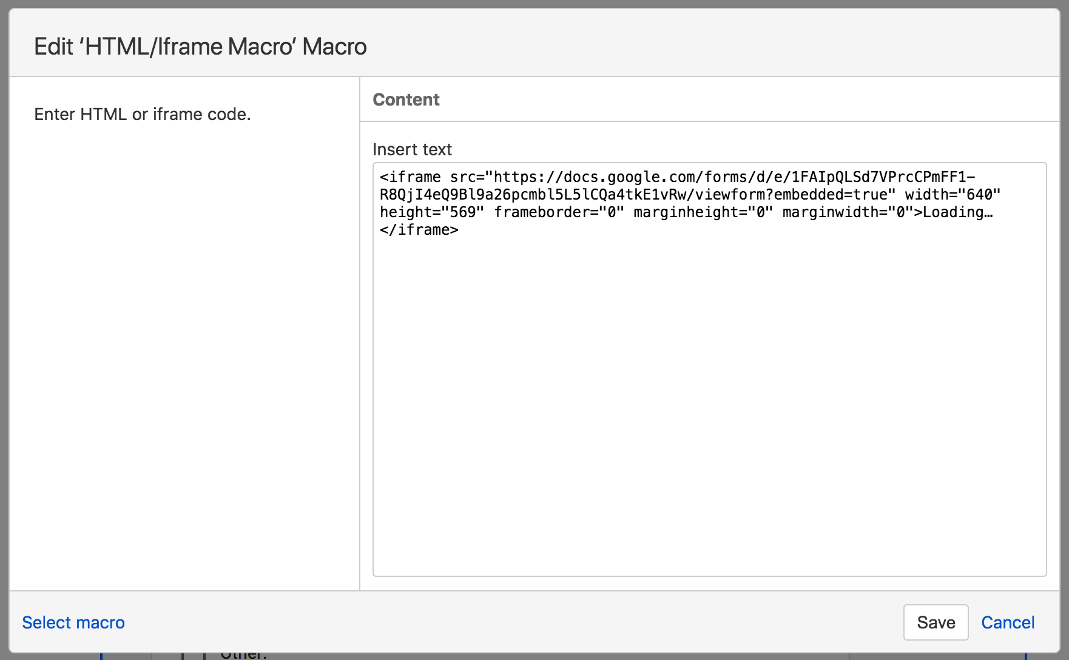
Task: Place cursor on height="569" attribute
Action: click(x=431, y=212)
